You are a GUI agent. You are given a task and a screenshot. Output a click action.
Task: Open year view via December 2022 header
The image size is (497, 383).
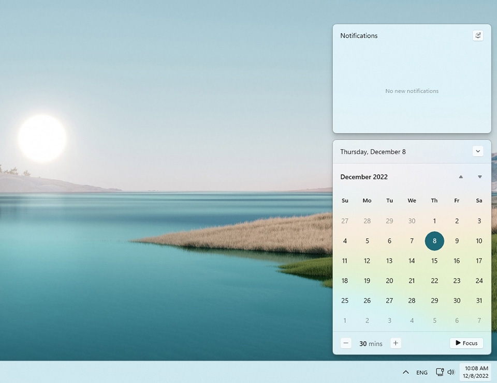click(x=363, y=177)
